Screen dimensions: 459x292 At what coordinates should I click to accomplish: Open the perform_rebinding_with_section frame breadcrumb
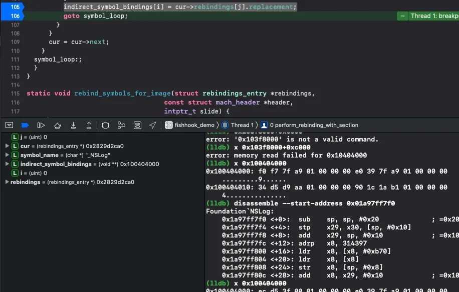314,125
